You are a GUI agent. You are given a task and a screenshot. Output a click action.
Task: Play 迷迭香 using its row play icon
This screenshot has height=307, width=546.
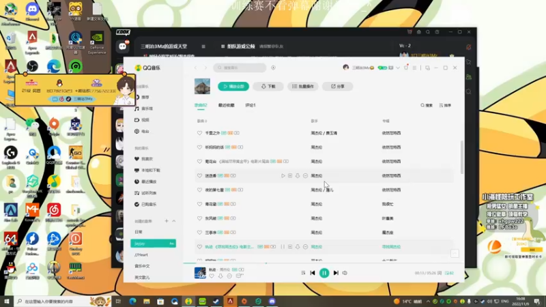tap(283, 176)
